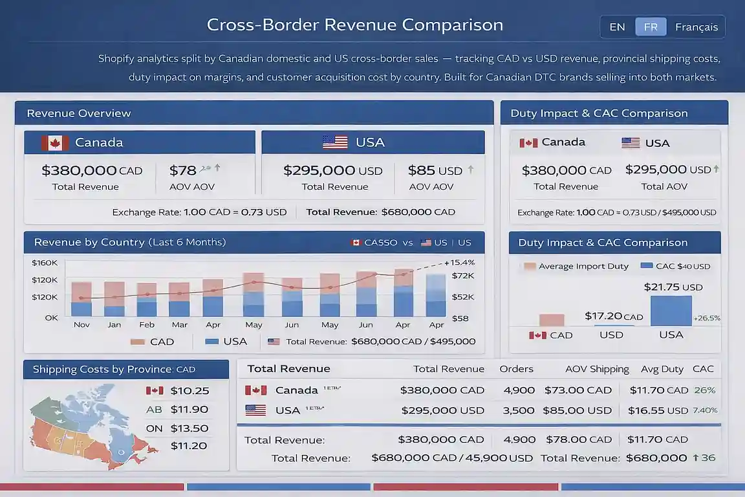Toggle the CAD legend under the revenue chart
This screenshot has height=497, width=745.
click(151, 342)
